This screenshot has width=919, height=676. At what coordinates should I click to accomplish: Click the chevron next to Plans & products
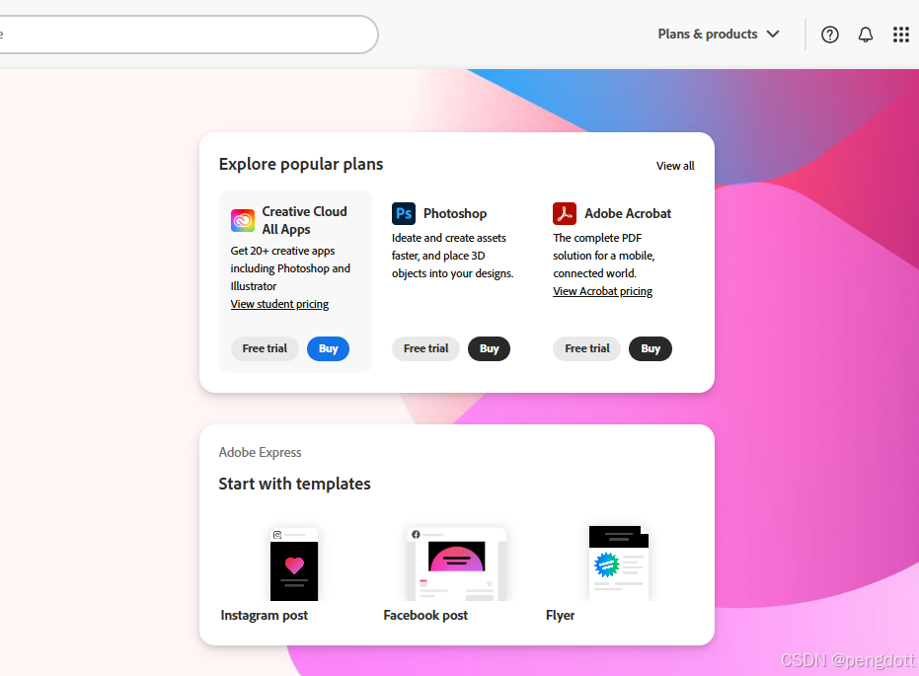coord(773,34)
